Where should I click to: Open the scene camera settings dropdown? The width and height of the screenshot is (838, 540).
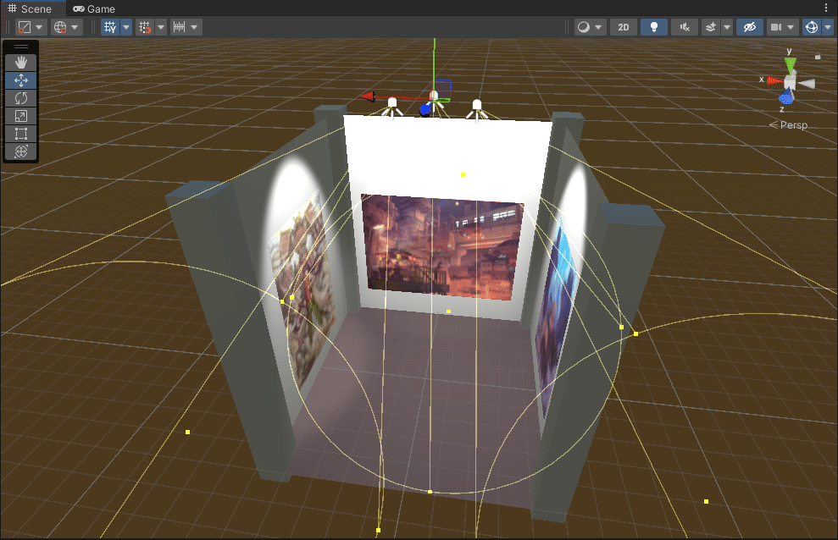coord(782,27)
